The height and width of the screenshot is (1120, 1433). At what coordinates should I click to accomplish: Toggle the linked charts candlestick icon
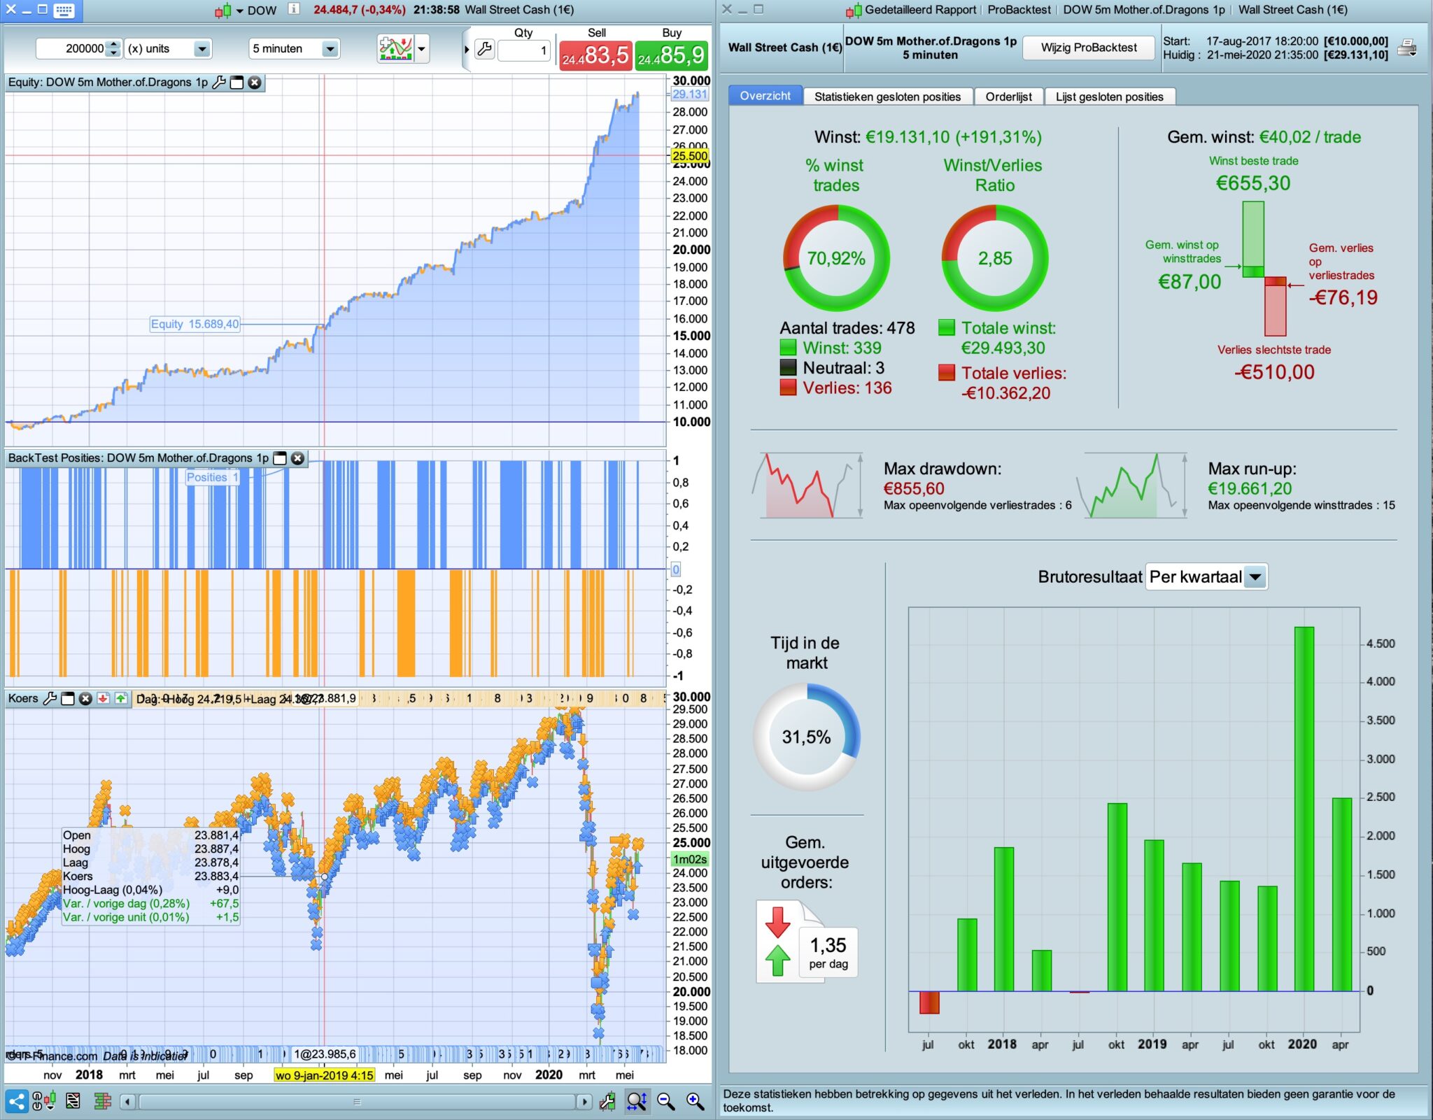click(43, 1101)
